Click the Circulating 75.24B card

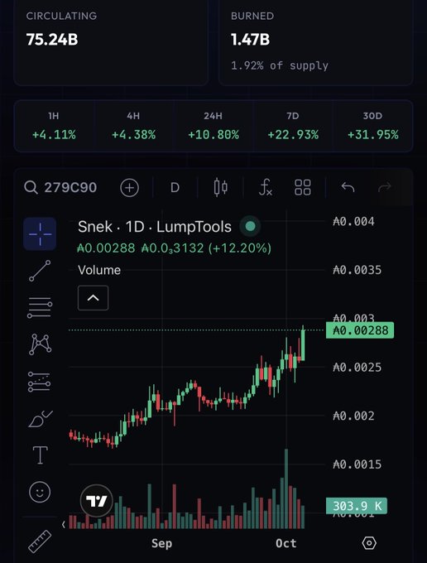point(111,42)
